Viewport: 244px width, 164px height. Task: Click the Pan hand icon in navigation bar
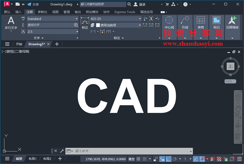click(x=238, y=108)
